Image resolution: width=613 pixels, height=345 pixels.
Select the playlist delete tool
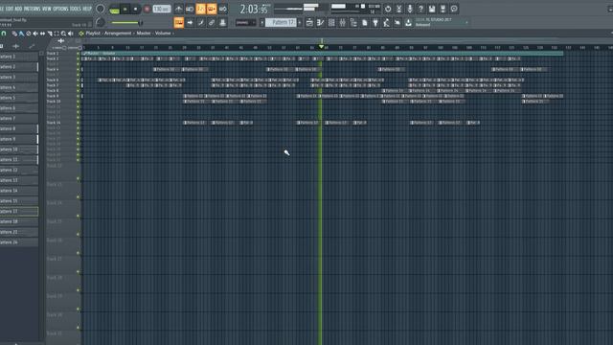click(x=29, y=34)
